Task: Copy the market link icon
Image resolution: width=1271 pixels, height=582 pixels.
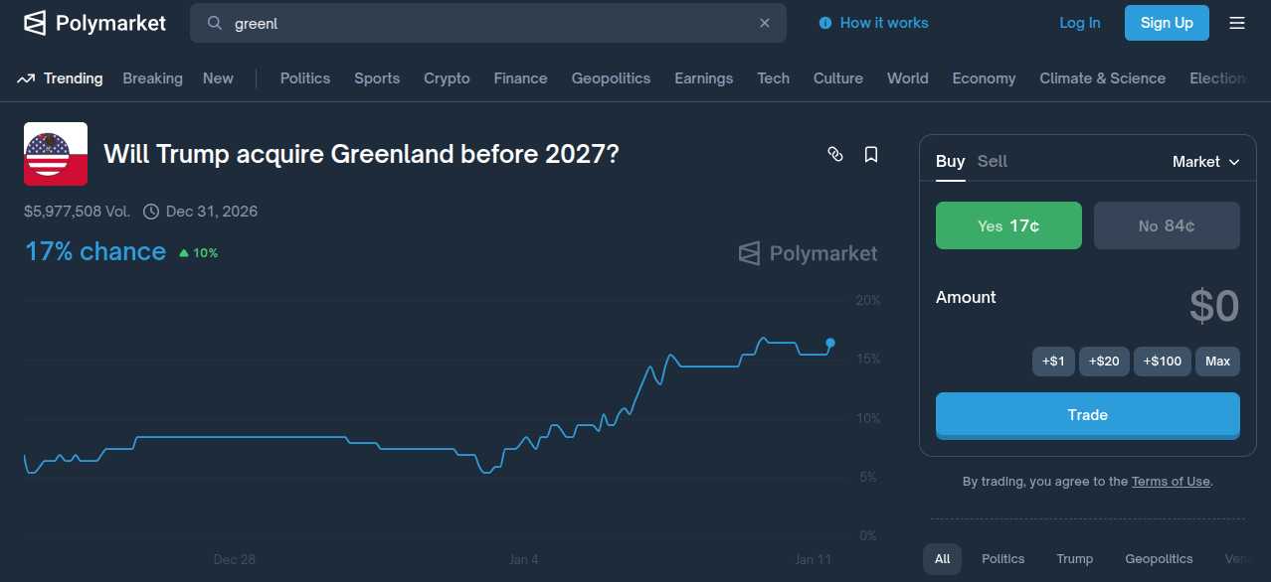Action: coord(835,154)
